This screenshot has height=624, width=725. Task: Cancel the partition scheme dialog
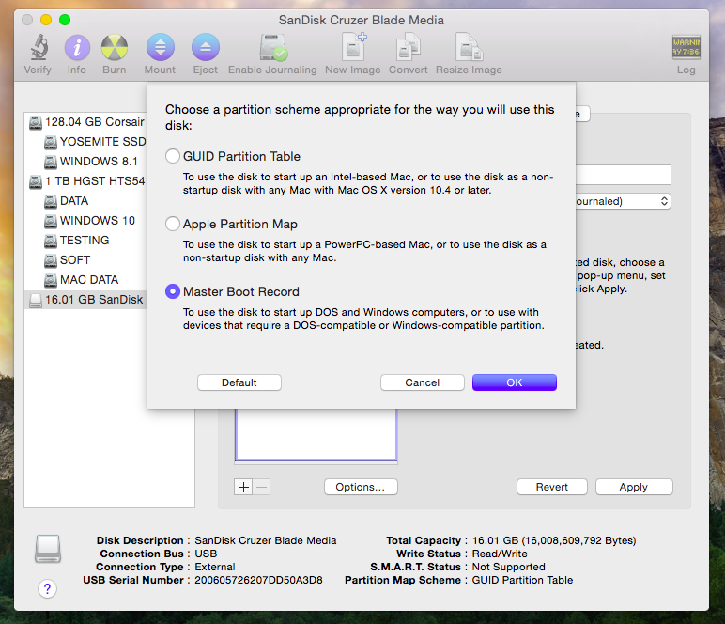pyautogui.click(x=423, y=382)
